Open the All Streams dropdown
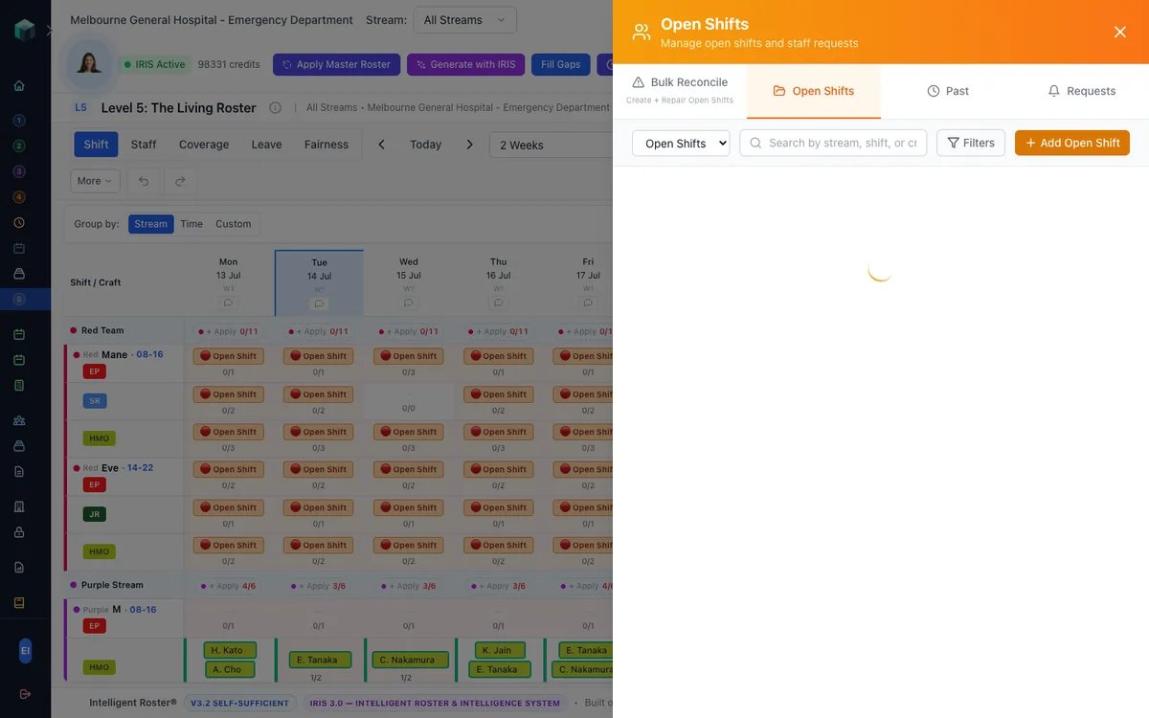This screenshot has height=718, width=1149. point(465,20)
